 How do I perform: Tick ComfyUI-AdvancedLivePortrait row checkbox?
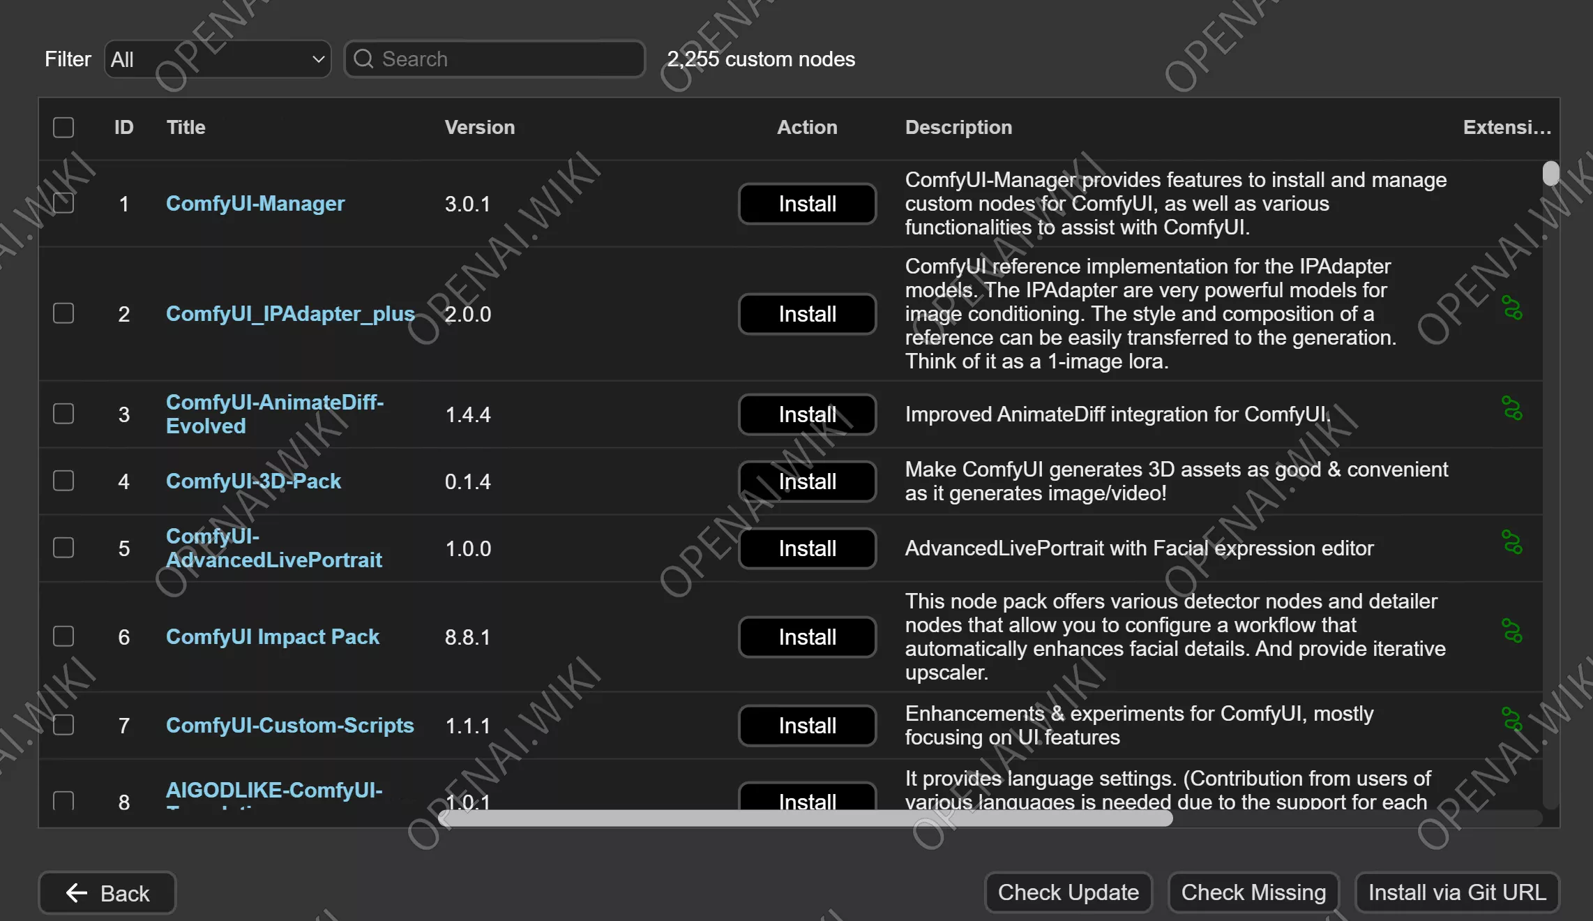[63, 548]
